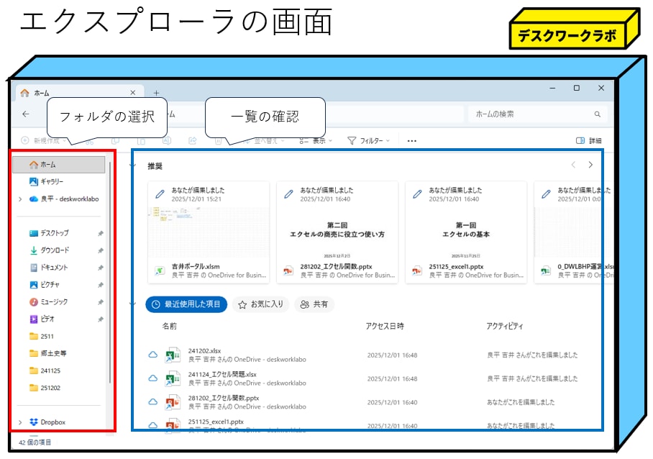Click the 42 個の項目 status bar text
The height and width of the screenshot is (459, 653).
tap(35, 442)
